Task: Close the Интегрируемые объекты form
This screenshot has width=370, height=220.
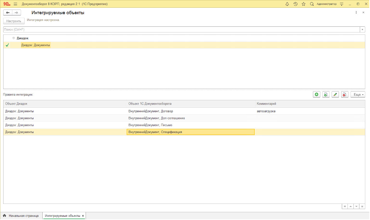Action: pos(363,13)
